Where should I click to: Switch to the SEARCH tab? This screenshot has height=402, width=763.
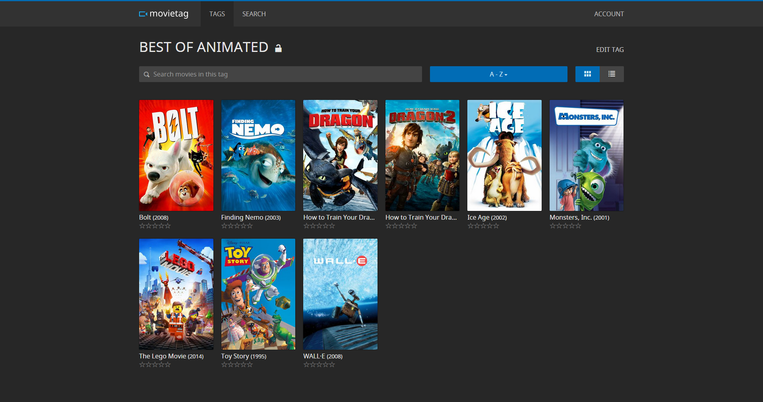point(254,14)
